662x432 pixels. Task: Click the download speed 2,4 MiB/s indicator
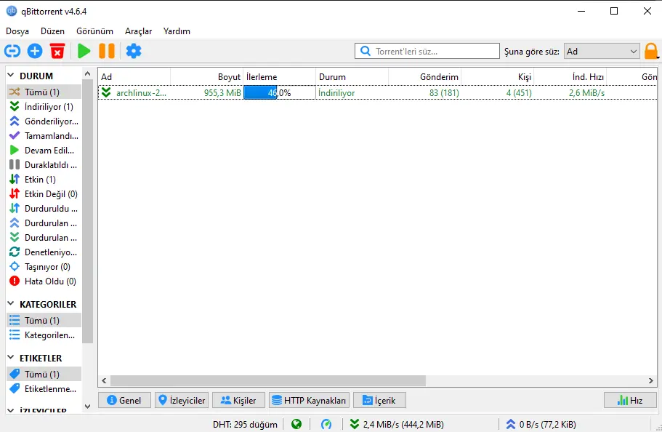click(397, 424)
